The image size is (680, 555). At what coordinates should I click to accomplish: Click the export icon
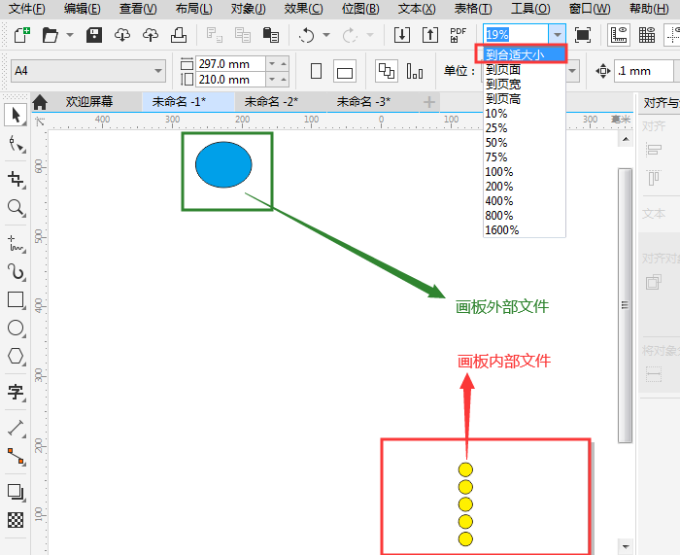pyautogui.click(x=430, y=35)
